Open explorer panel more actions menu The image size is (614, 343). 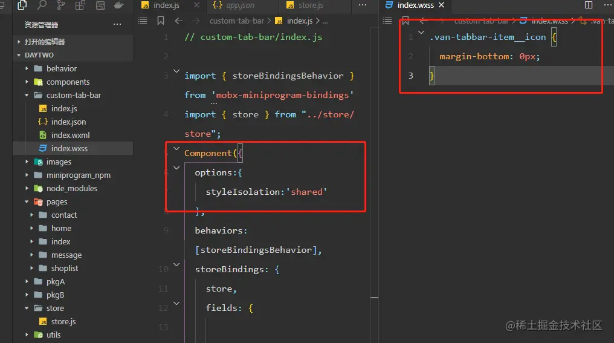[117, 24]
